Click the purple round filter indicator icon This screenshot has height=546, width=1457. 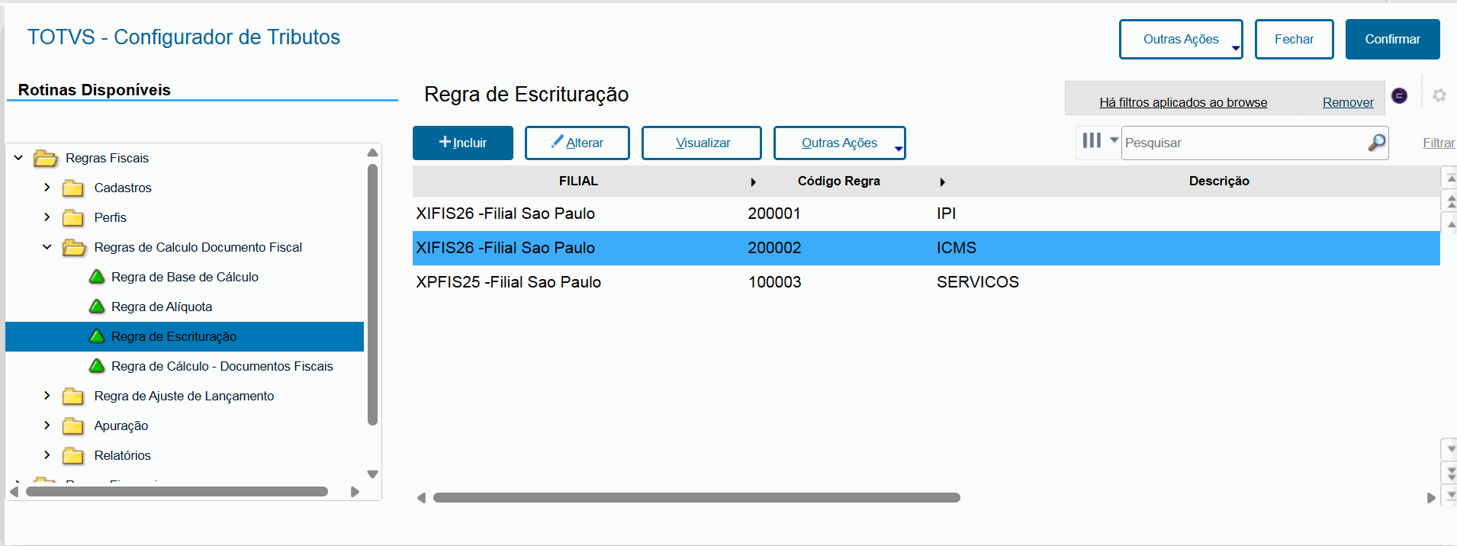click(1399, 95)
